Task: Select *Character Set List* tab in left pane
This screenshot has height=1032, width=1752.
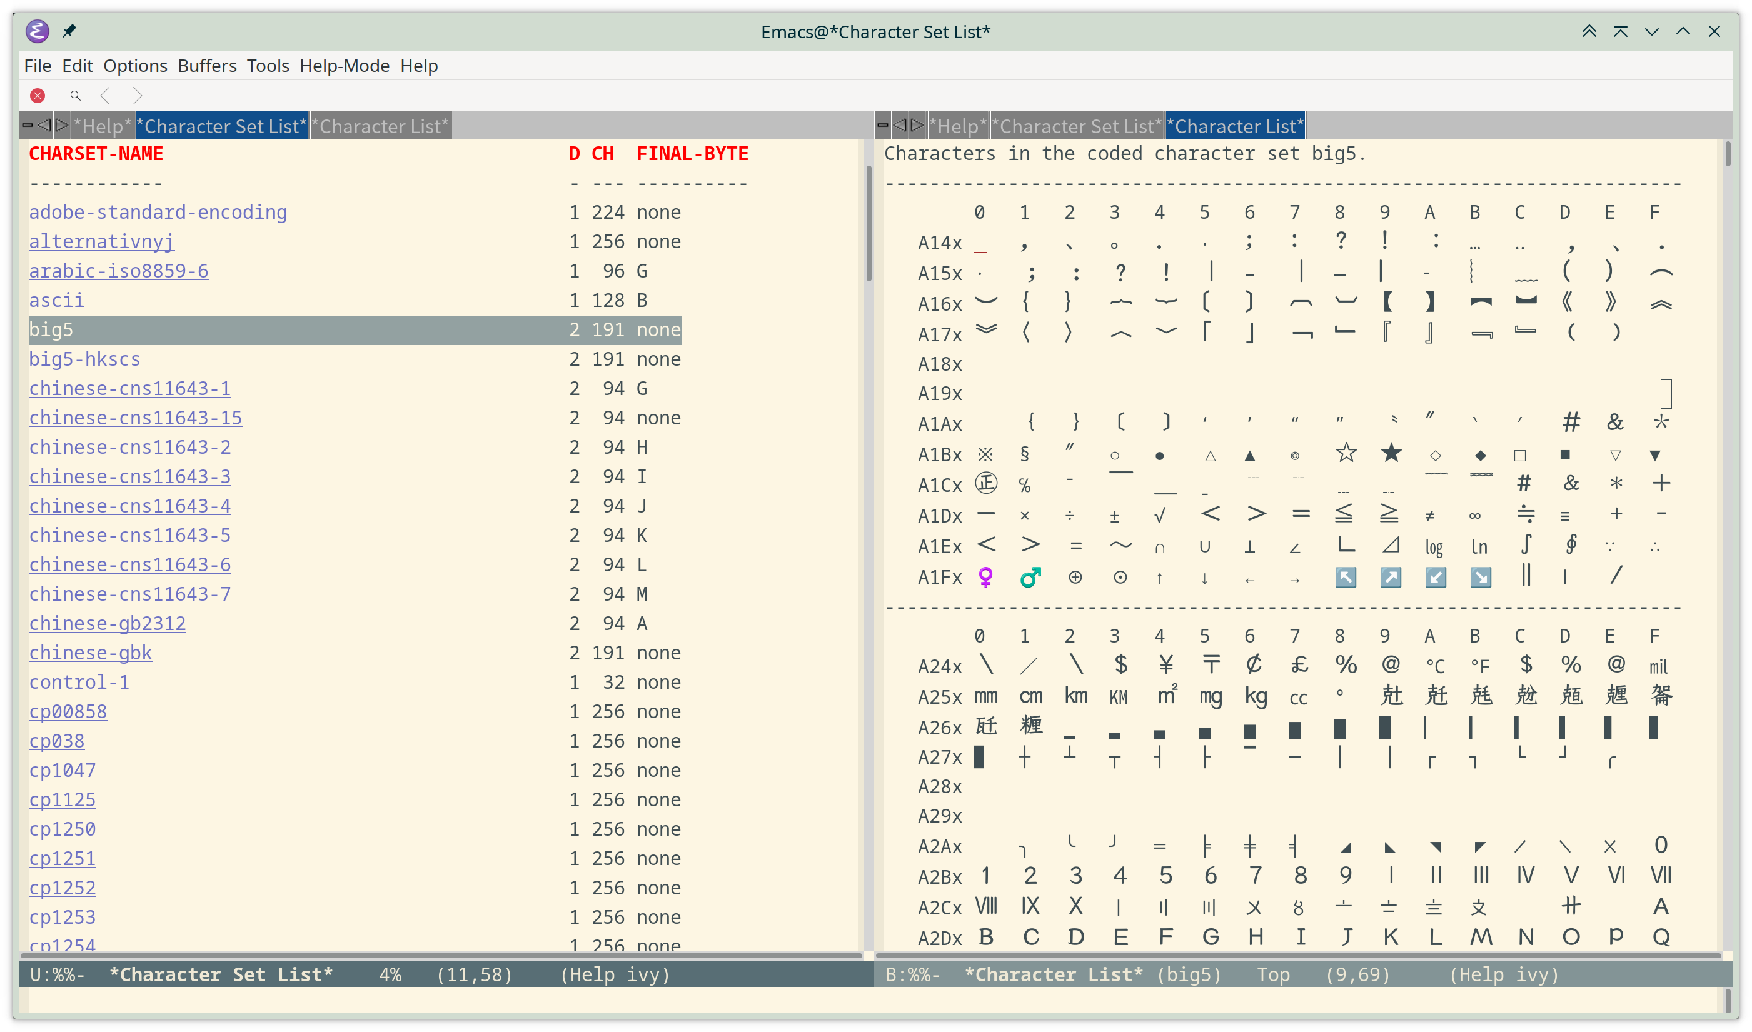Action: pyautogui.click(x=221, y=126)
